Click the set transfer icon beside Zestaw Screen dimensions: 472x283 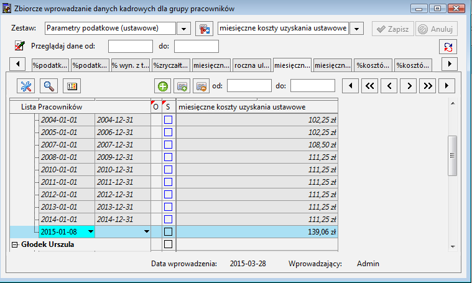pyautogui.click(x=205, y=29)
